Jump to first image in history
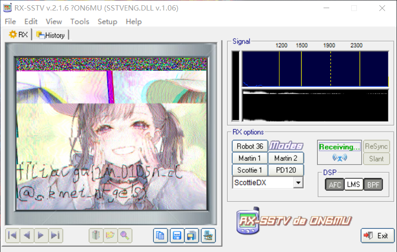Viewport: 397px width, 252px height. pos(12,235)
